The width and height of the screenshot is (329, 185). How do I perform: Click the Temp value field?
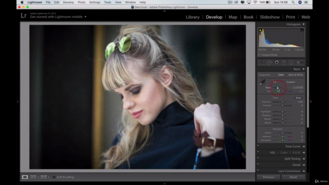[x=298, y=87]
